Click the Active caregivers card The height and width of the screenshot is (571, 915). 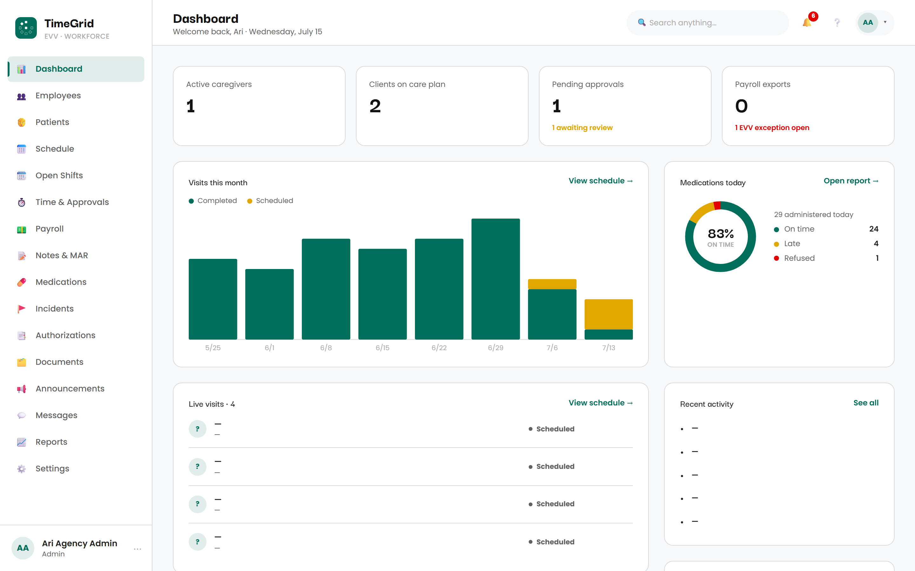coord(259,106)
